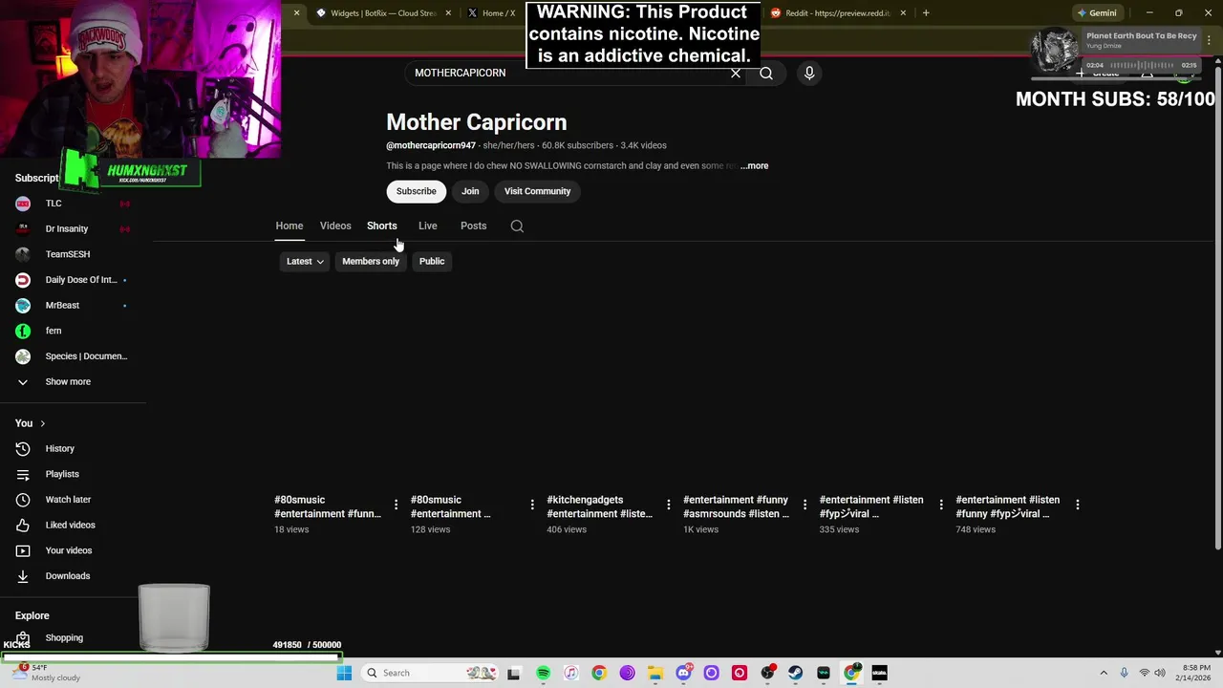Click Visit Community button
This screenshot has width=1223, height=688.
click(537, 191)
